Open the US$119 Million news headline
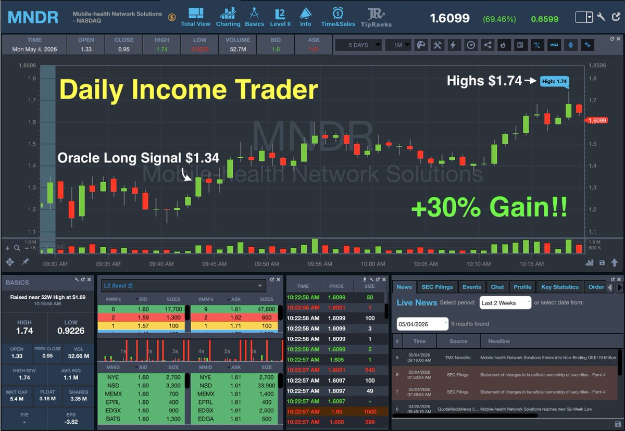625x431 pixels. coord(548,358)
